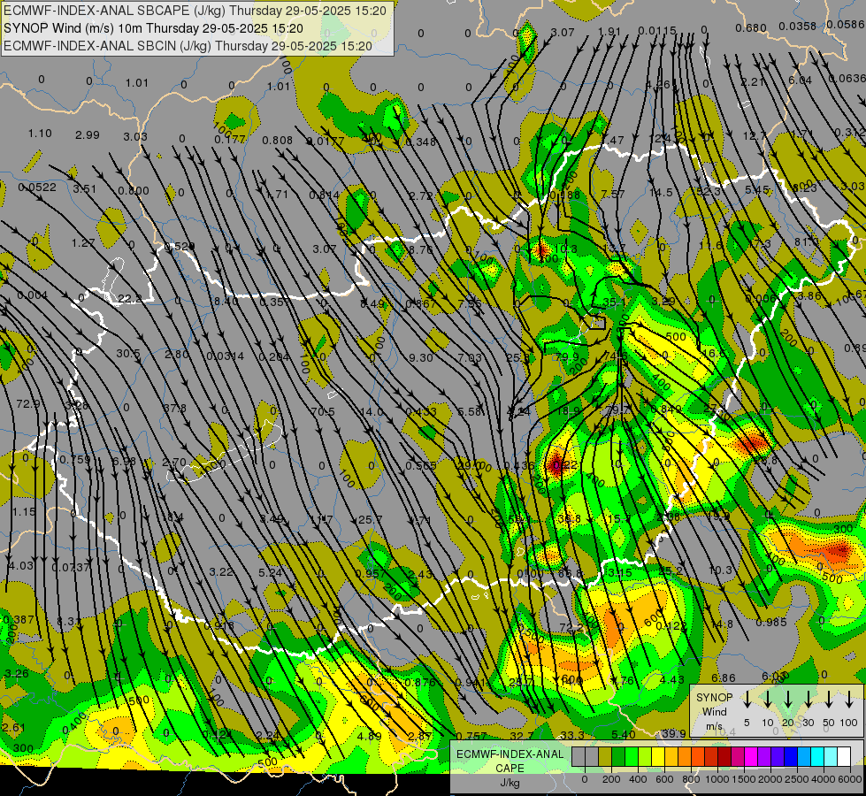Pick the olive 100-200 CAPE legend swatch
The image size is (866, 796).
pos(605,757)
